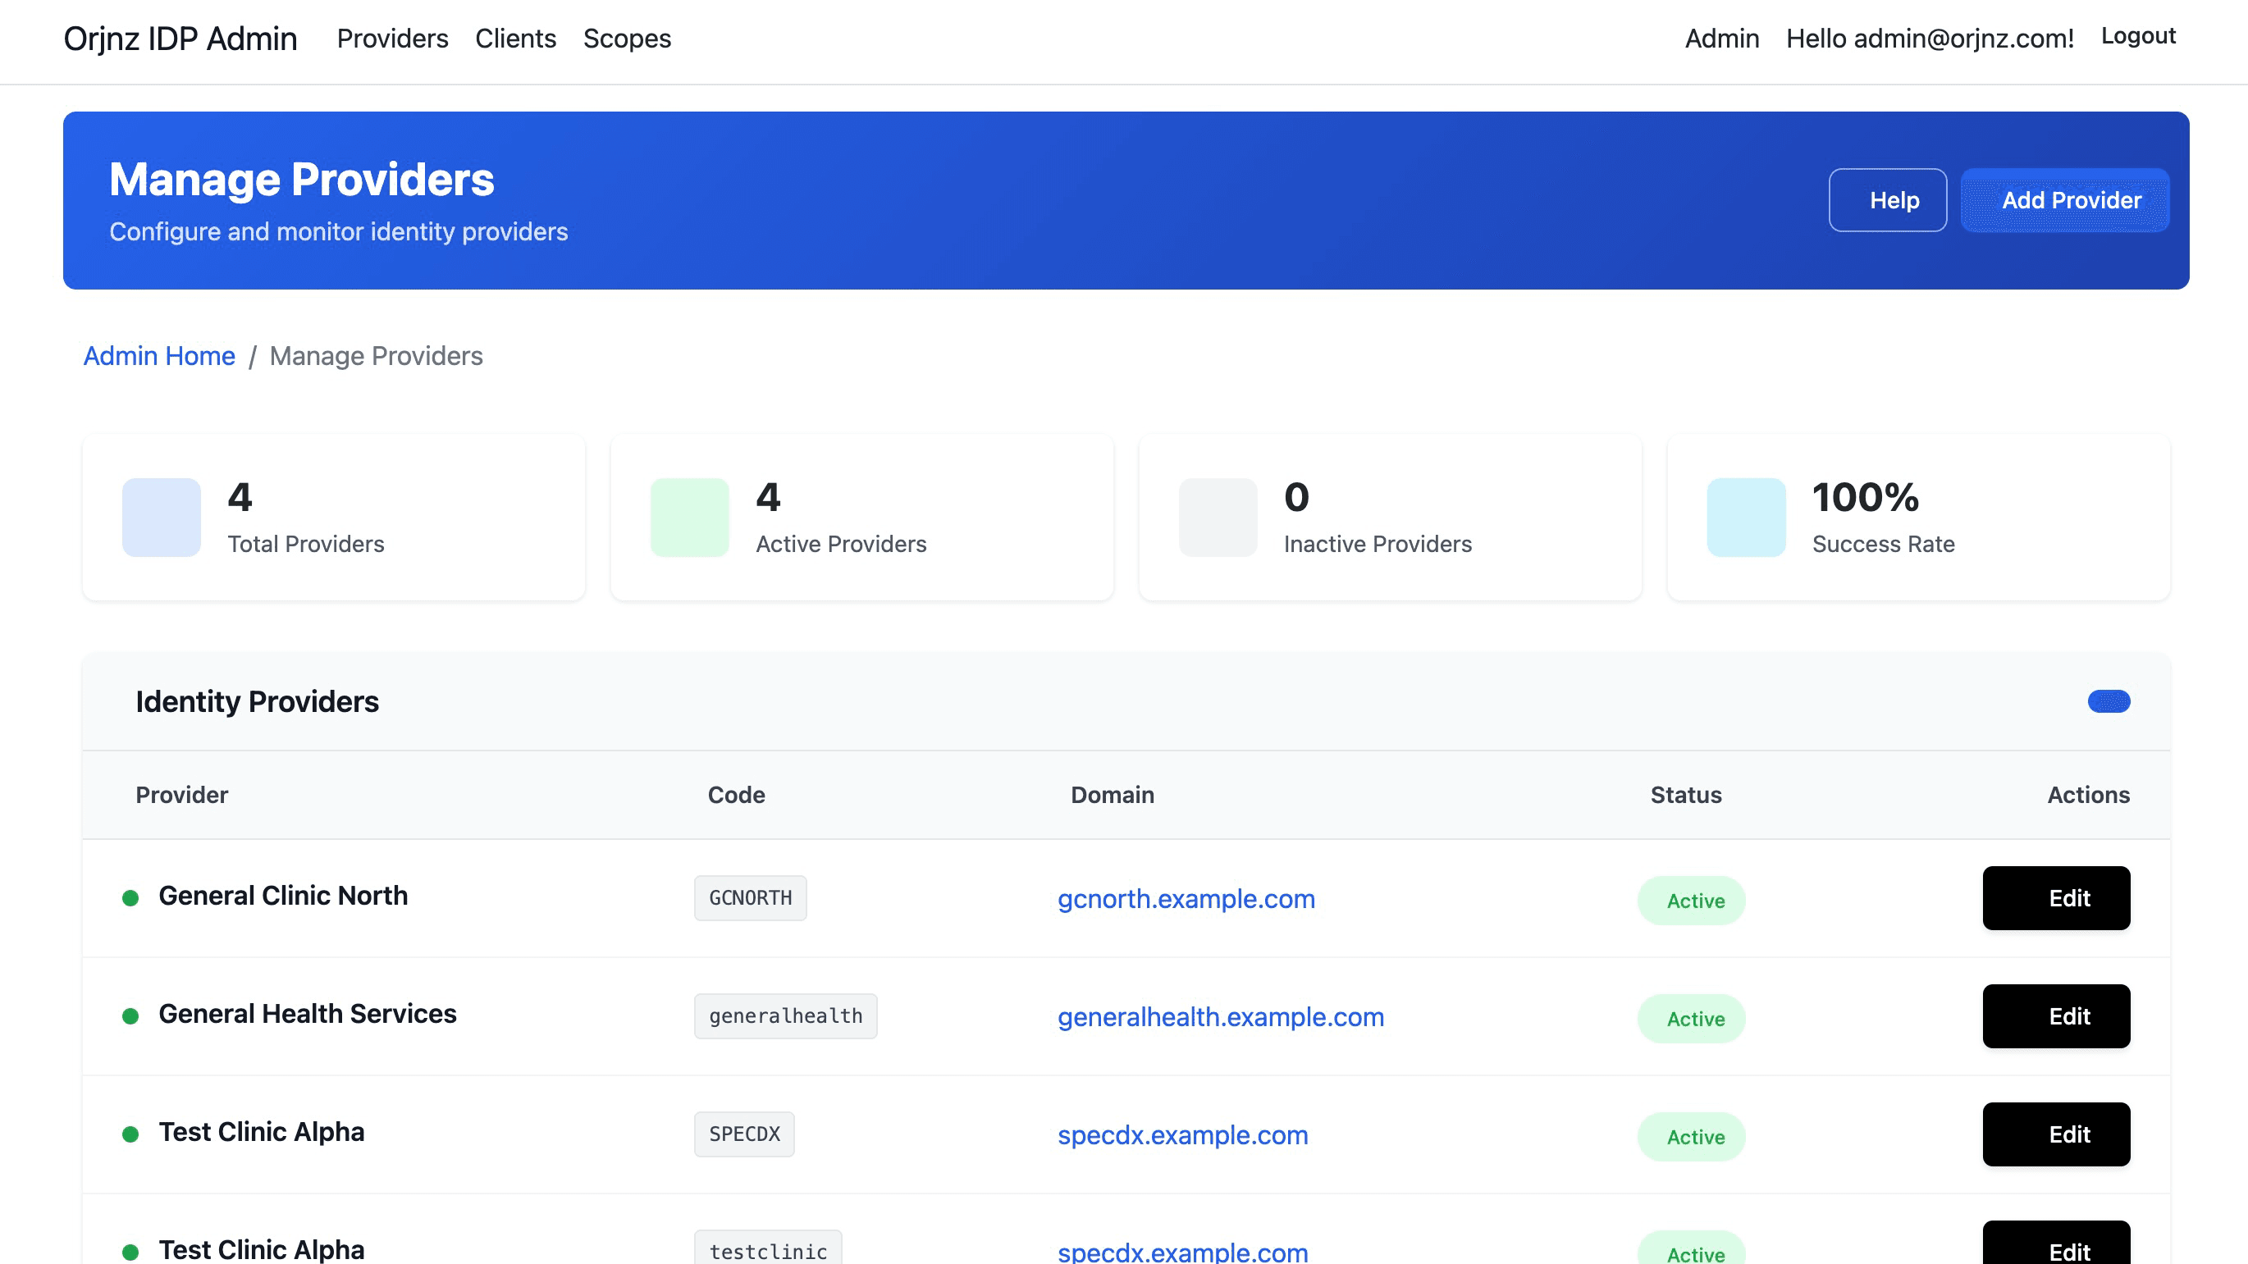The image size is (2248, 1264).
Task: Open the Scopes nav item
Action: click(628, 39)
